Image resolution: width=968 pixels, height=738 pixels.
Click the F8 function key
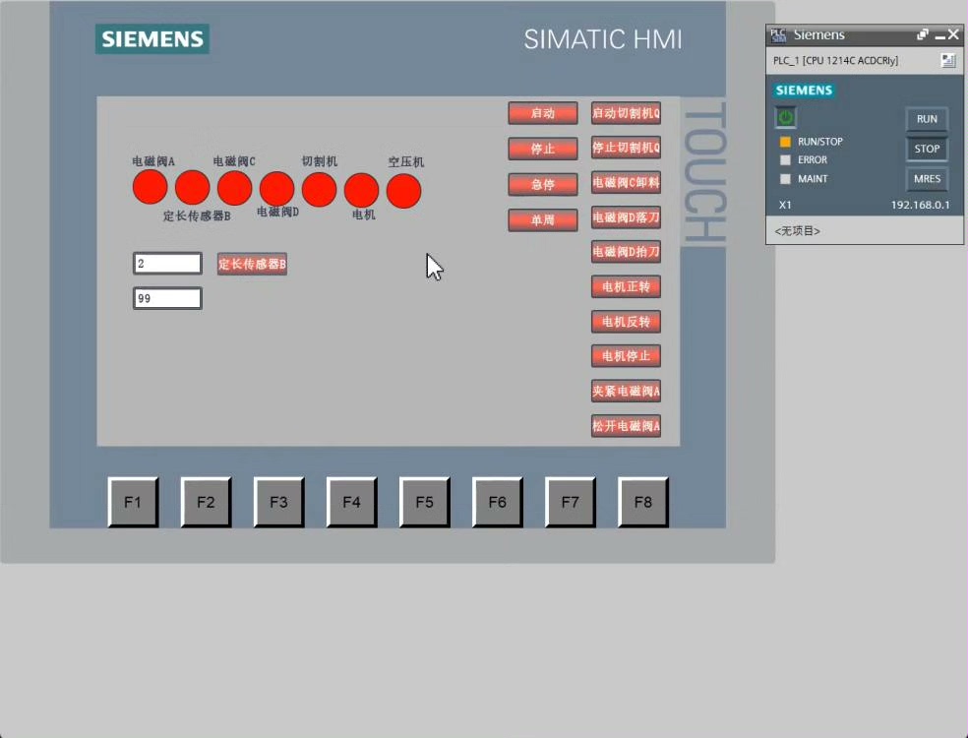click(x=643, y=502)
